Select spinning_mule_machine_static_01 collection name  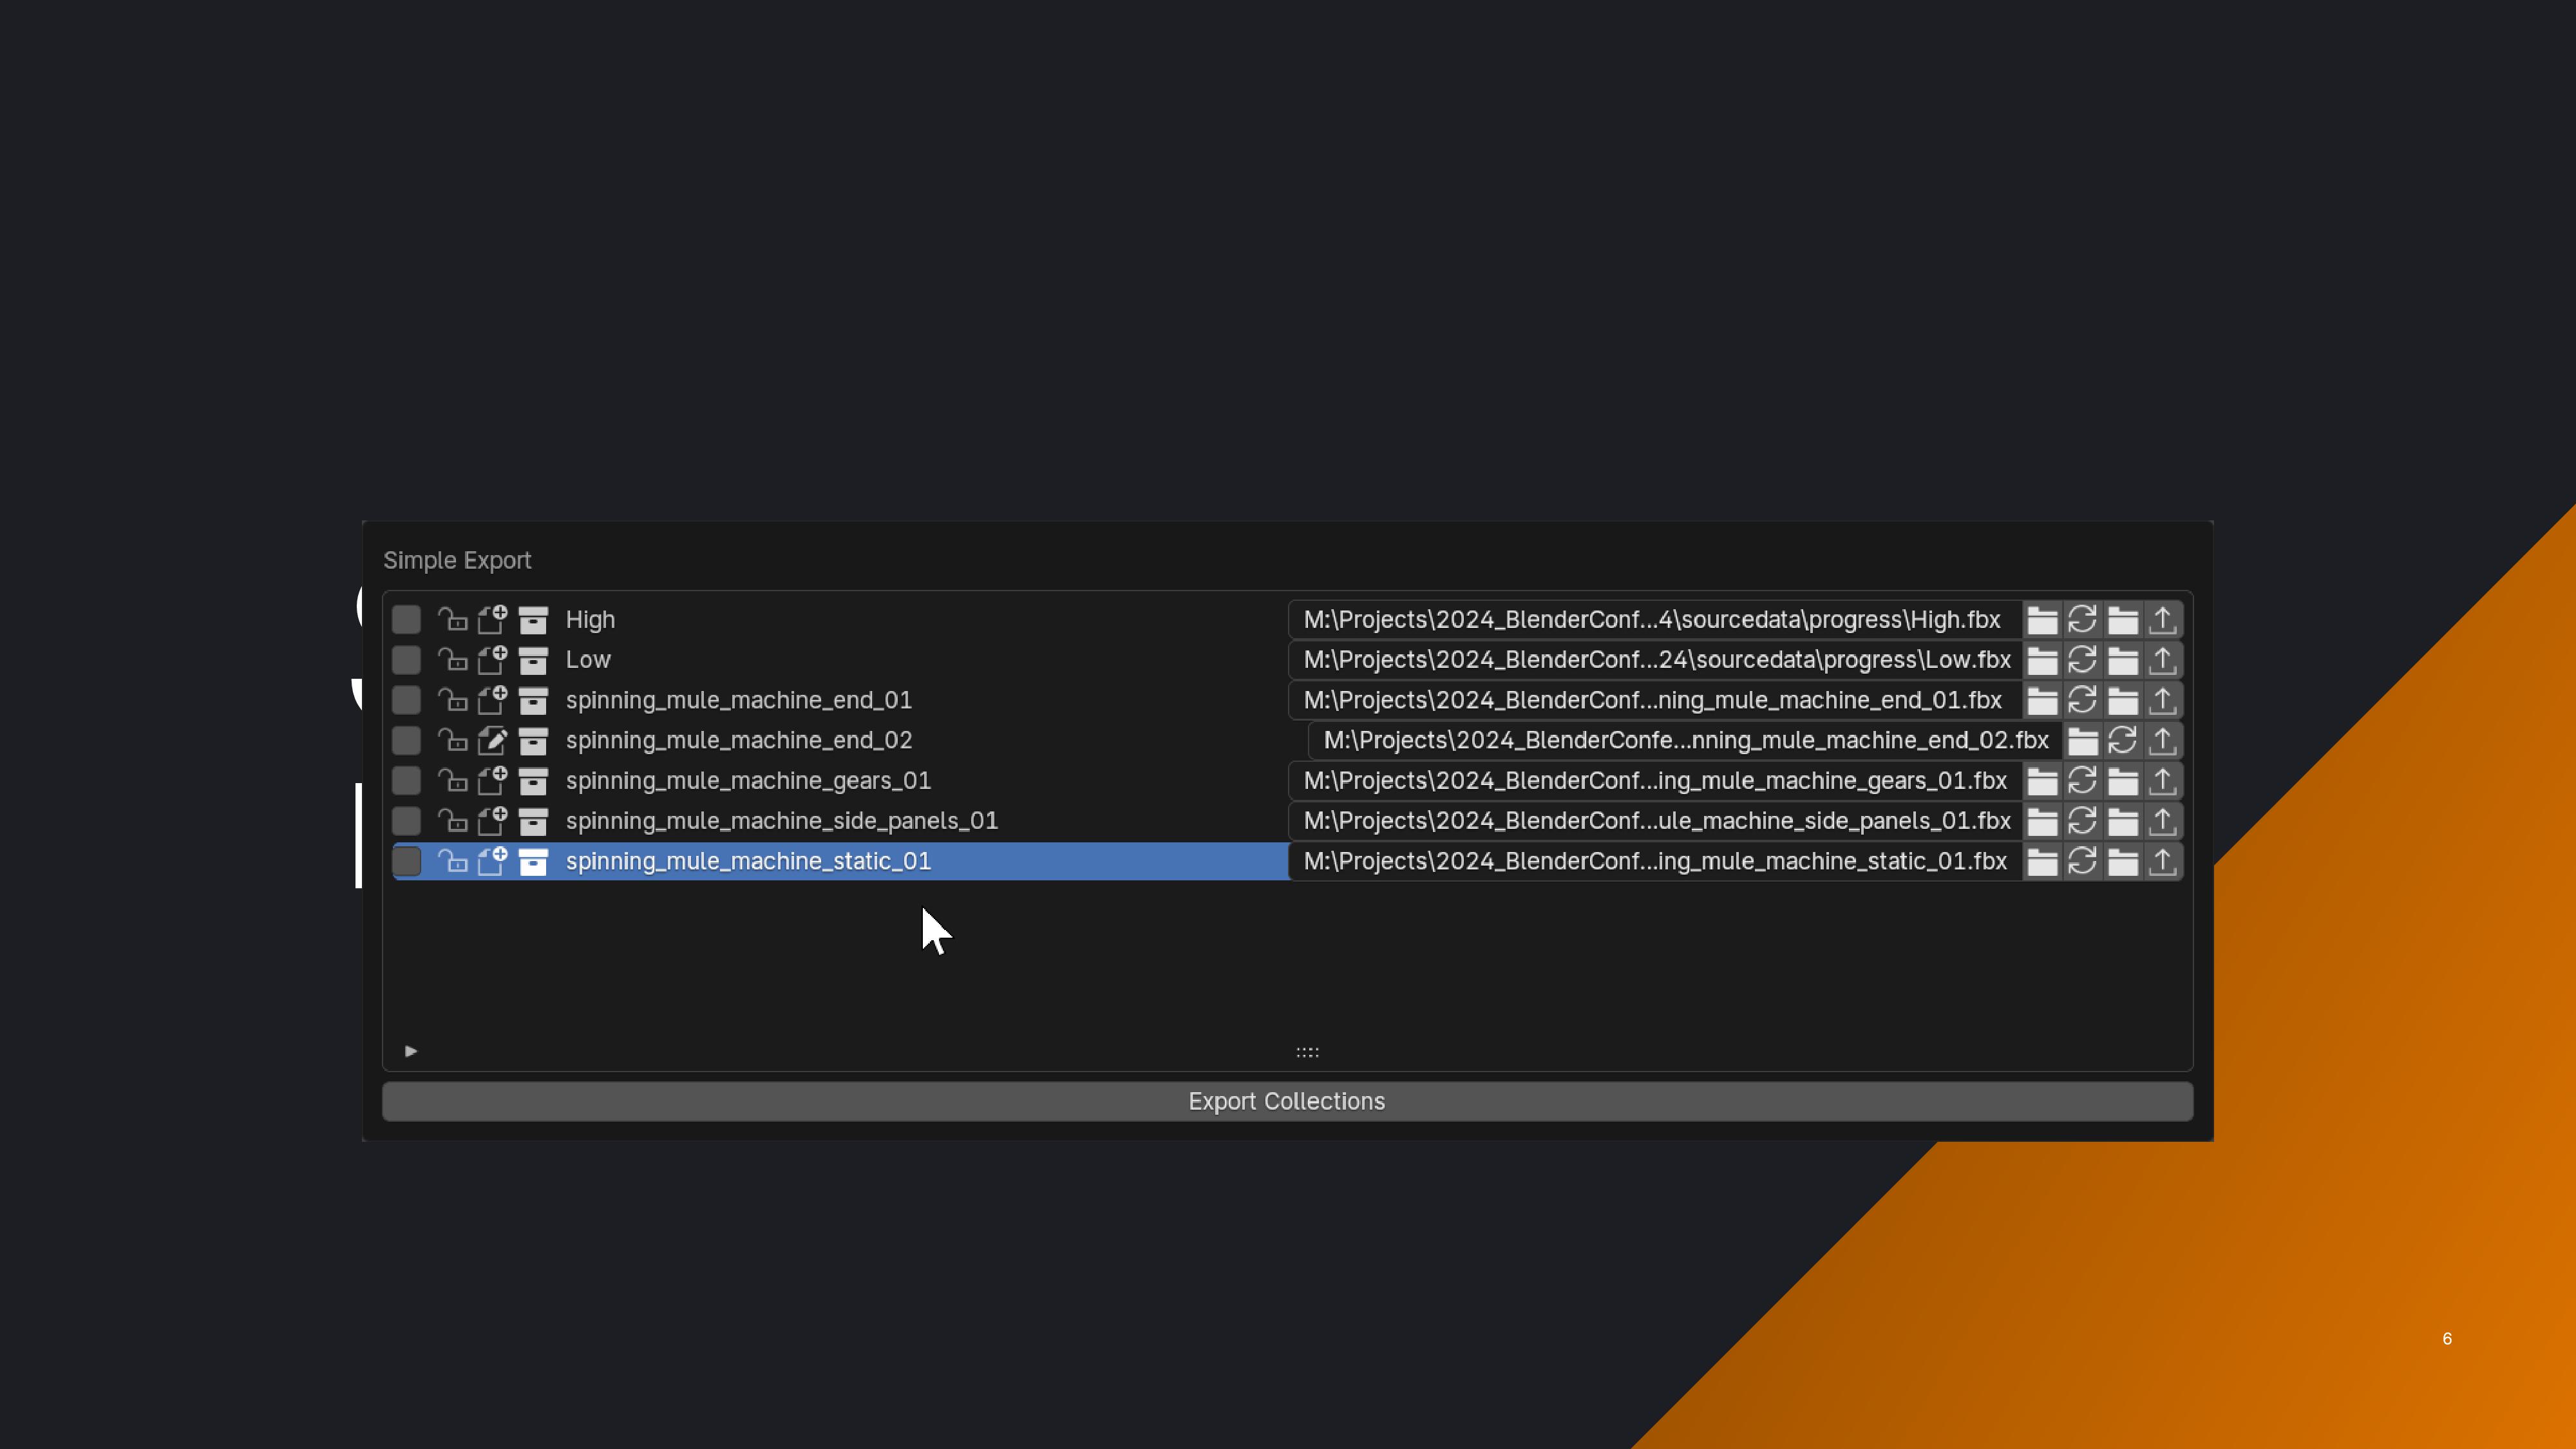(x=748, y=861)
